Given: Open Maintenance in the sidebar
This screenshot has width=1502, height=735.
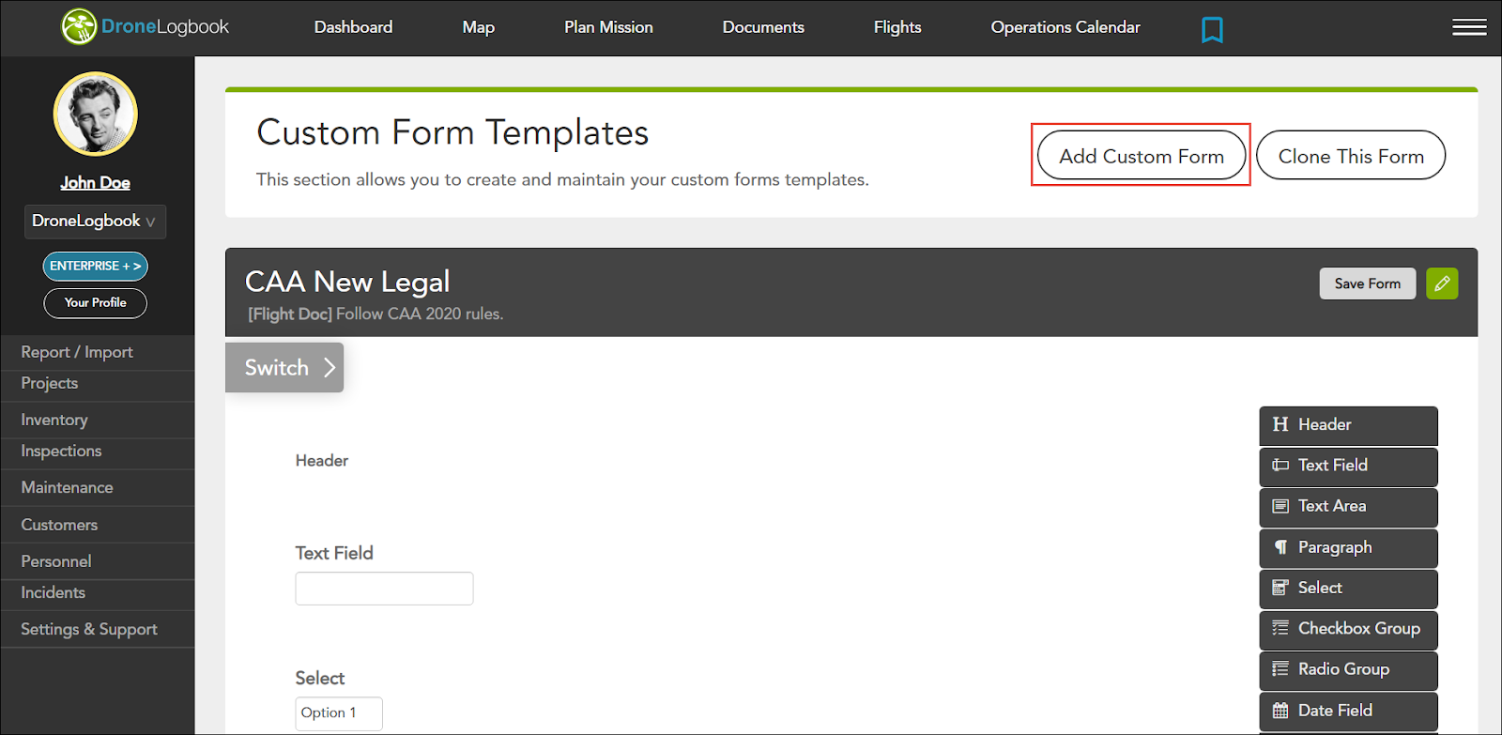Looking at the screenshot, I should click(98, 488).
